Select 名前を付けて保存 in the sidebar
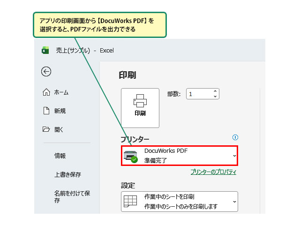The width and height of the screenshot is (300, 225). [72, 196]
